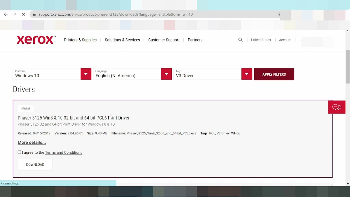Click the size 9.40 MB text

tap(101, 133)
